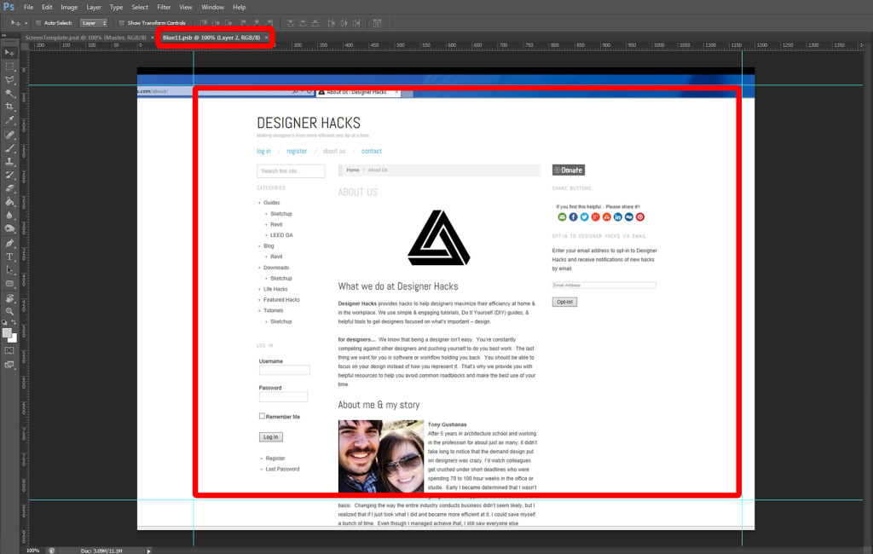The image size is (873, 554).
Task: Click the Donate button in canvas webpage
Action: (x=569, y=170)
